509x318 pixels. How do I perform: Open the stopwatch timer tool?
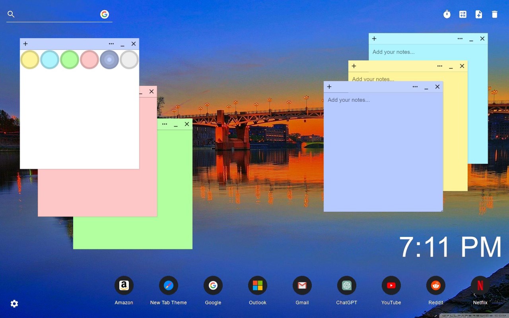pos(447,14)
